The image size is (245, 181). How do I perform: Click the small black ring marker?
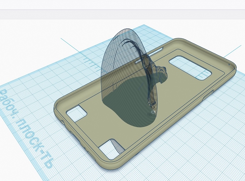(153, 107)
